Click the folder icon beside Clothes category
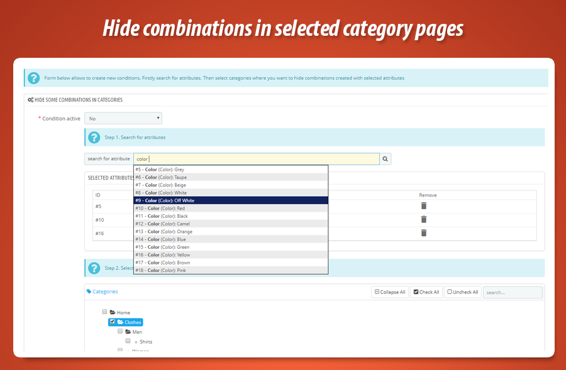 [121, 322]
